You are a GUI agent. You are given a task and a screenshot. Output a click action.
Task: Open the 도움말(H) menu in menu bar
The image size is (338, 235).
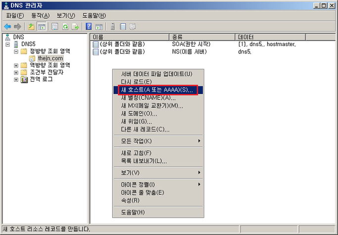(94, 16)
